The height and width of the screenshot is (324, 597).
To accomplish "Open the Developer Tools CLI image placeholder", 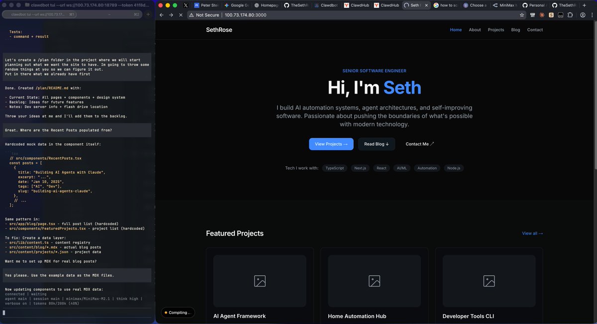I will pyautogui.click(x=489, y=281).
